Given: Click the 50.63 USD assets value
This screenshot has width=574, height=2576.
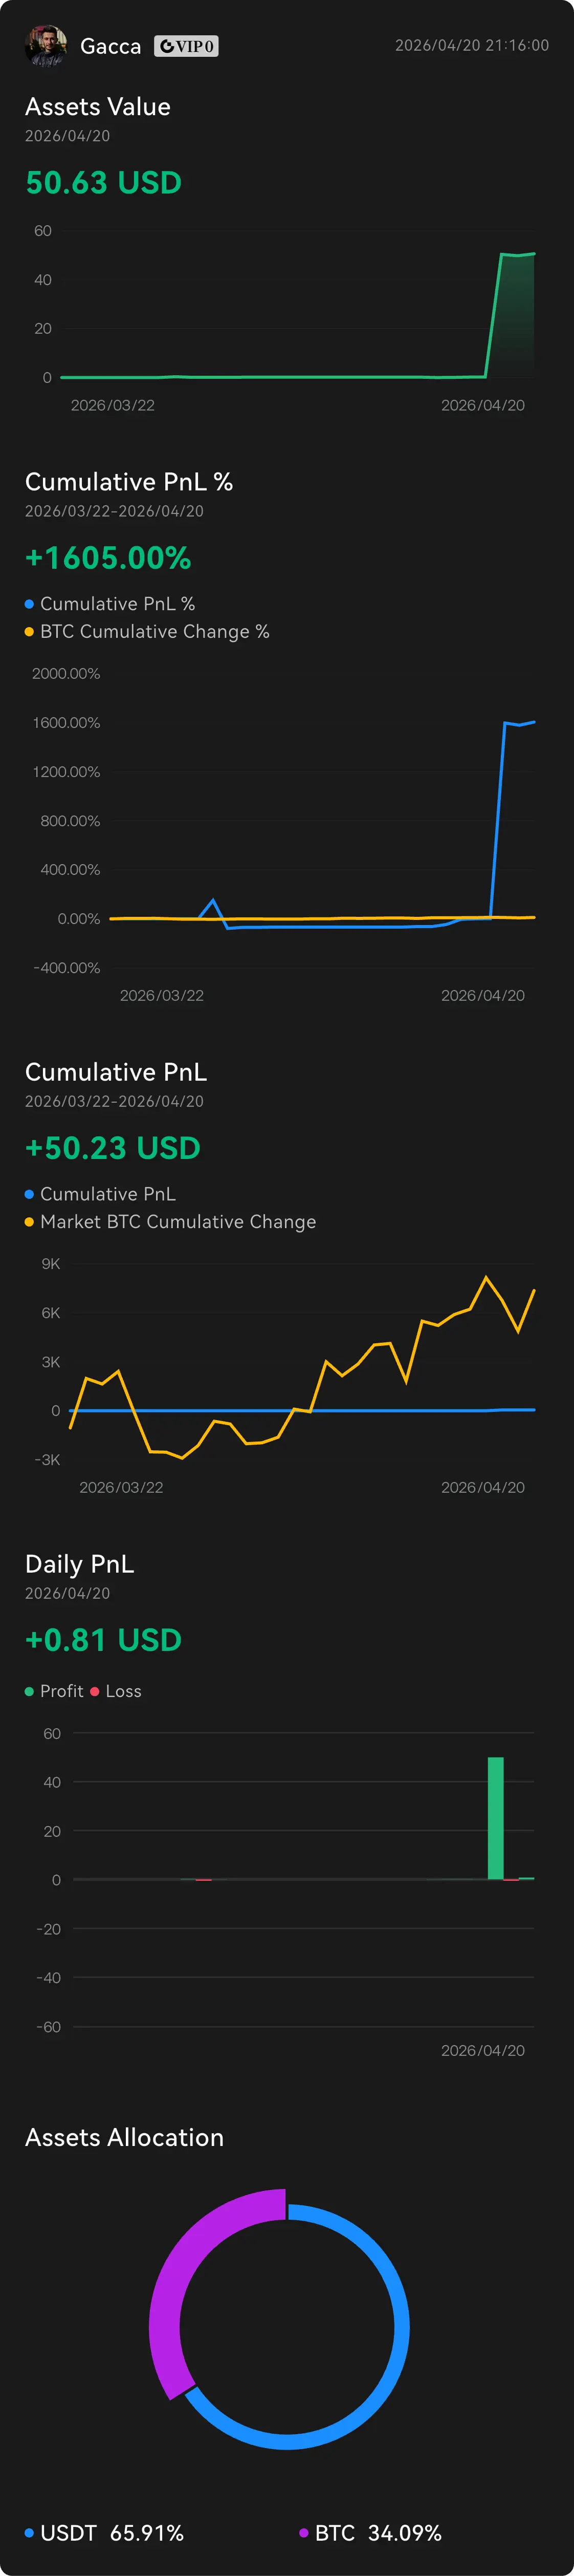Looking at the screenshot, I should coord(103,183).
